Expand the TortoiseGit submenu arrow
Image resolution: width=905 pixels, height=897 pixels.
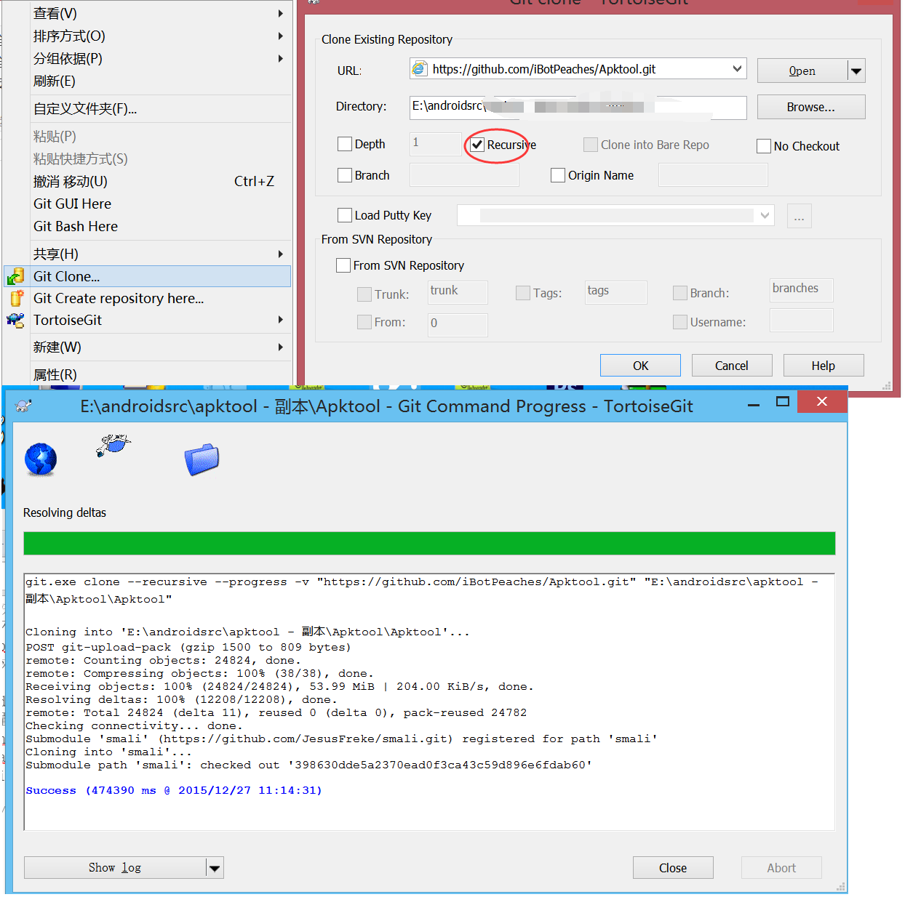(281, 320)
